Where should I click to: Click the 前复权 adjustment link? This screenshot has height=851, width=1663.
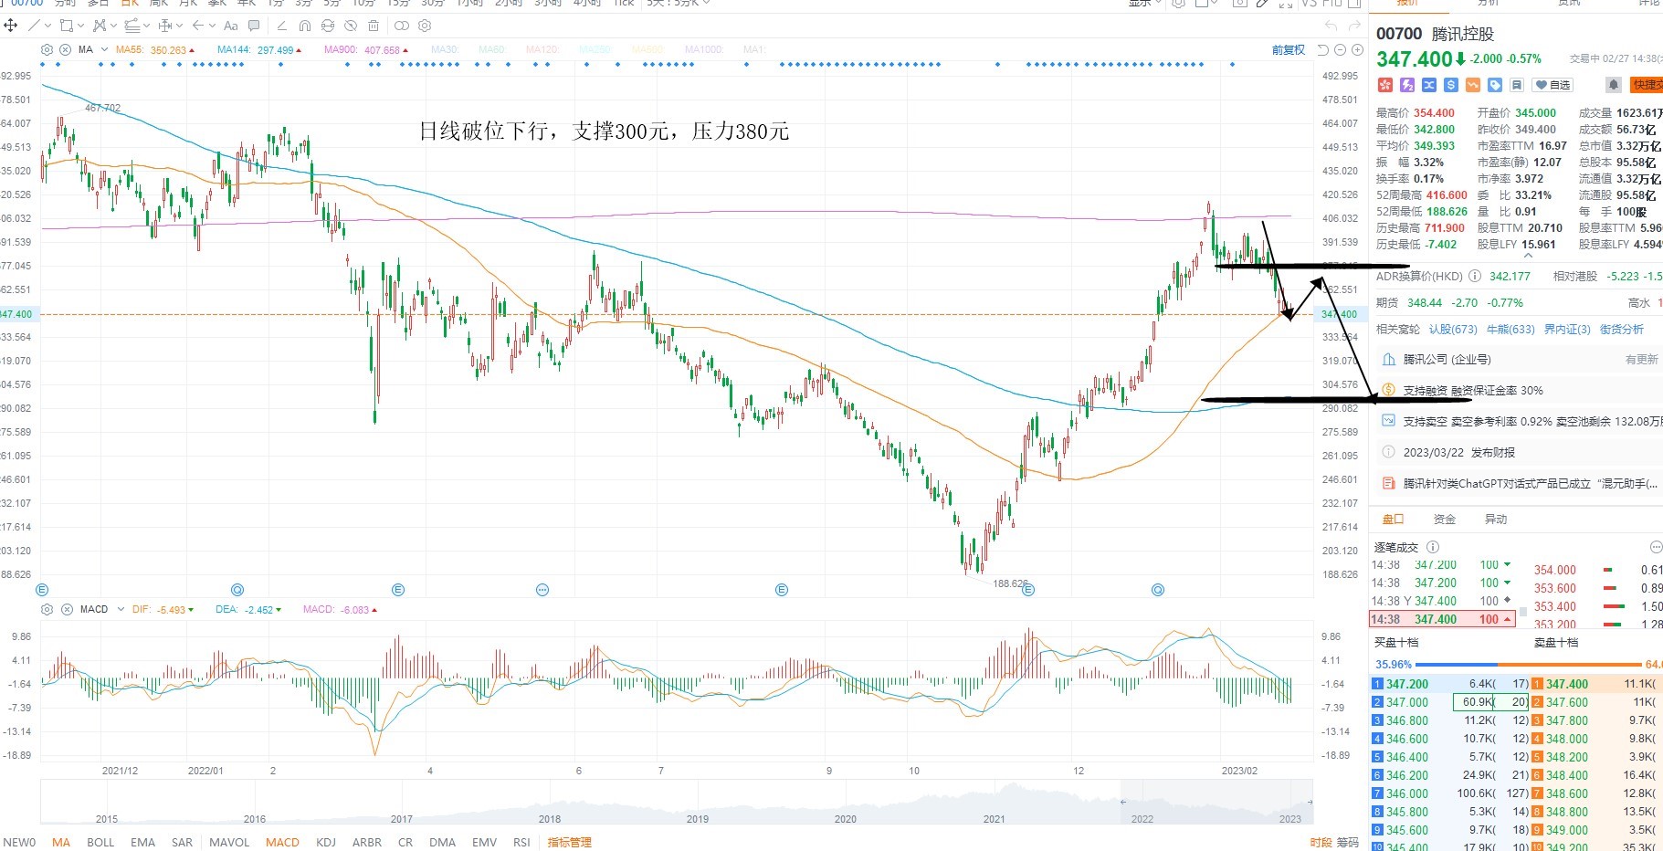point(1289,50)
